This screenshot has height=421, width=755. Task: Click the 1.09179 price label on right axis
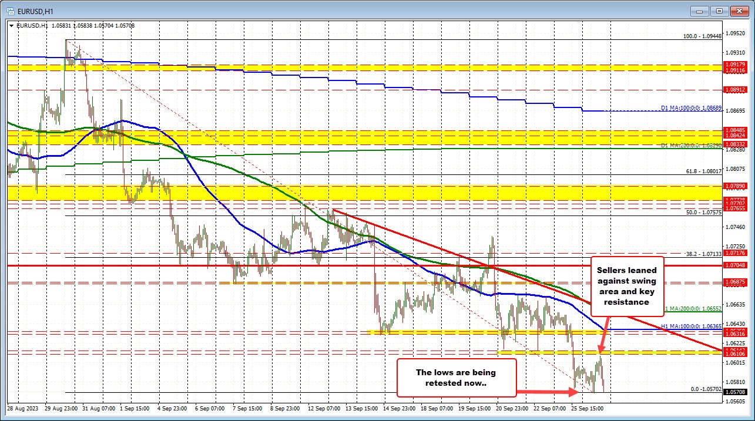(x=734, y=65)
